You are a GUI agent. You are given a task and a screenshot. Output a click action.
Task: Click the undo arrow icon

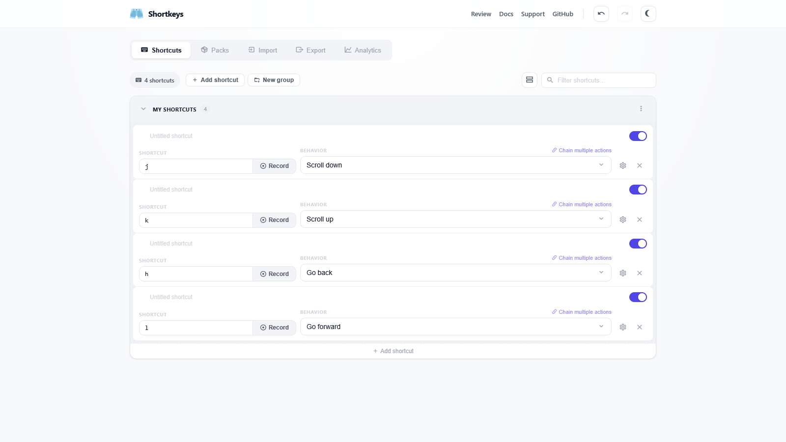coord(601,14)
